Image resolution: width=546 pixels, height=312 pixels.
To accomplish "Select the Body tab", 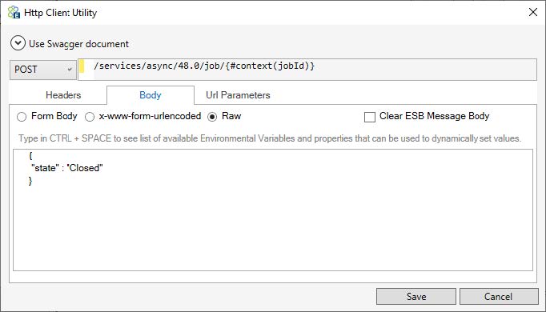I will pos(150,95).
